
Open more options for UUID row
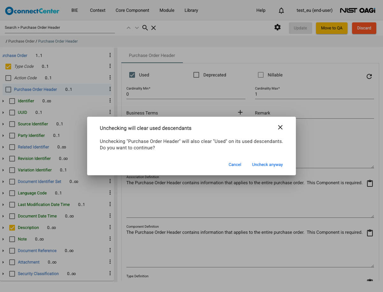[110, 112]
